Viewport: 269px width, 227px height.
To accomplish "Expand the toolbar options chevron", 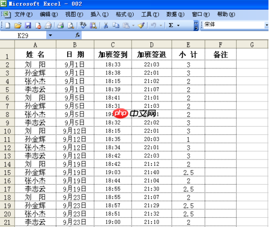I will click(196, 26).
